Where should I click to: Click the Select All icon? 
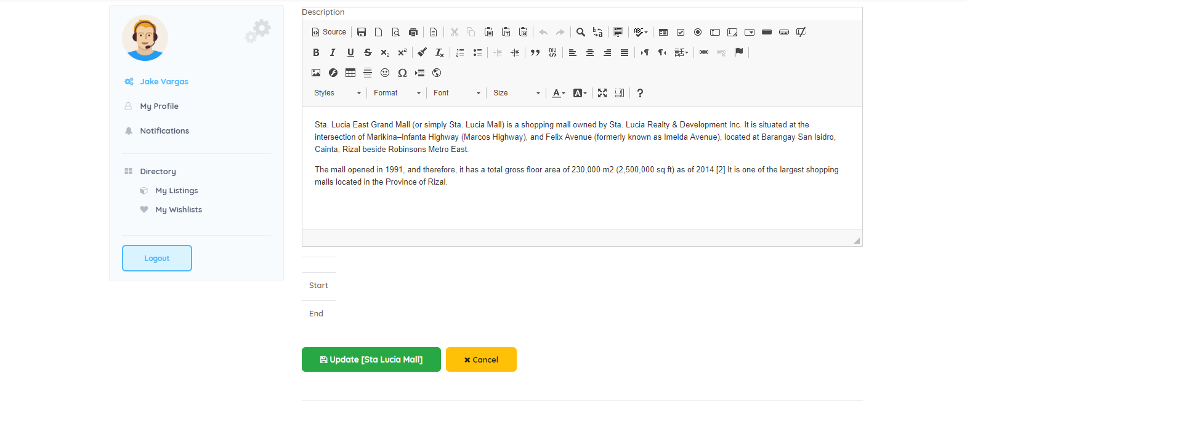tap(618, 32)
